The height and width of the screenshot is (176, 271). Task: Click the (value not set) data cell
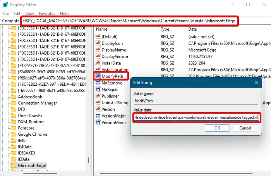point(201,37)
